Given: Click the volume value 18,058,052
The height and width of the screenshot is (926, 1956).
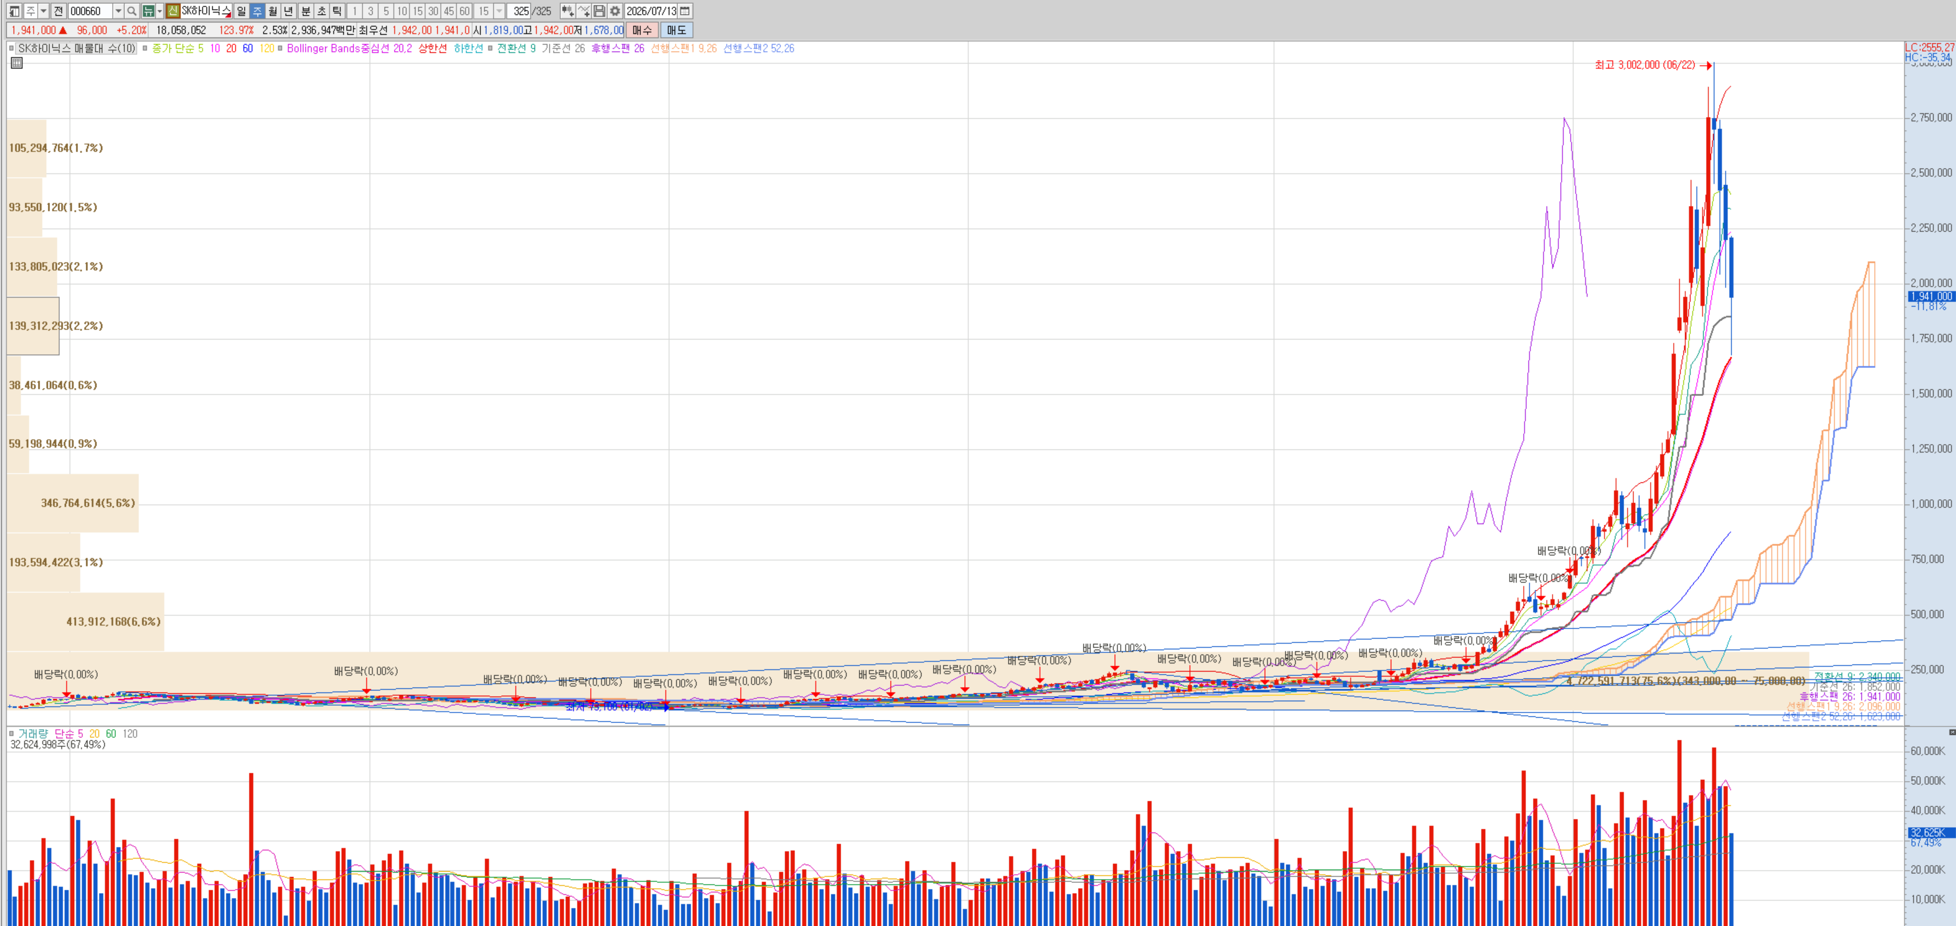Looking at the screenshot, I should pos(181,30).
